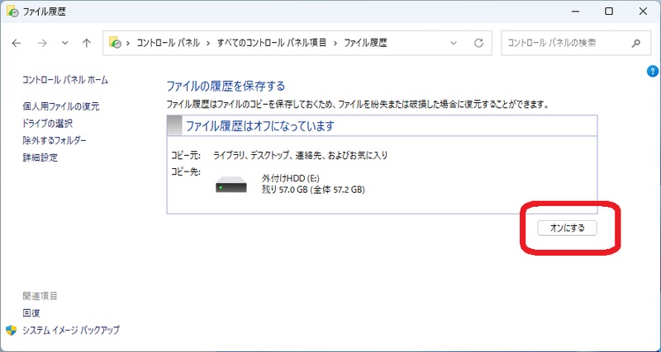Click the オンにする button

click(x=567, y=228)
